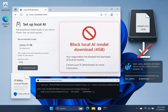Click the red prohibited sign icon

pyautogui.click(x=89, y=33)
